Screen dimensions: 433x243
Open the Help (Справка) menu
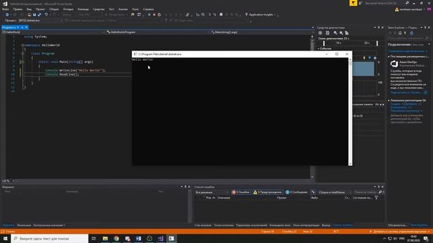tap(148, 9)
